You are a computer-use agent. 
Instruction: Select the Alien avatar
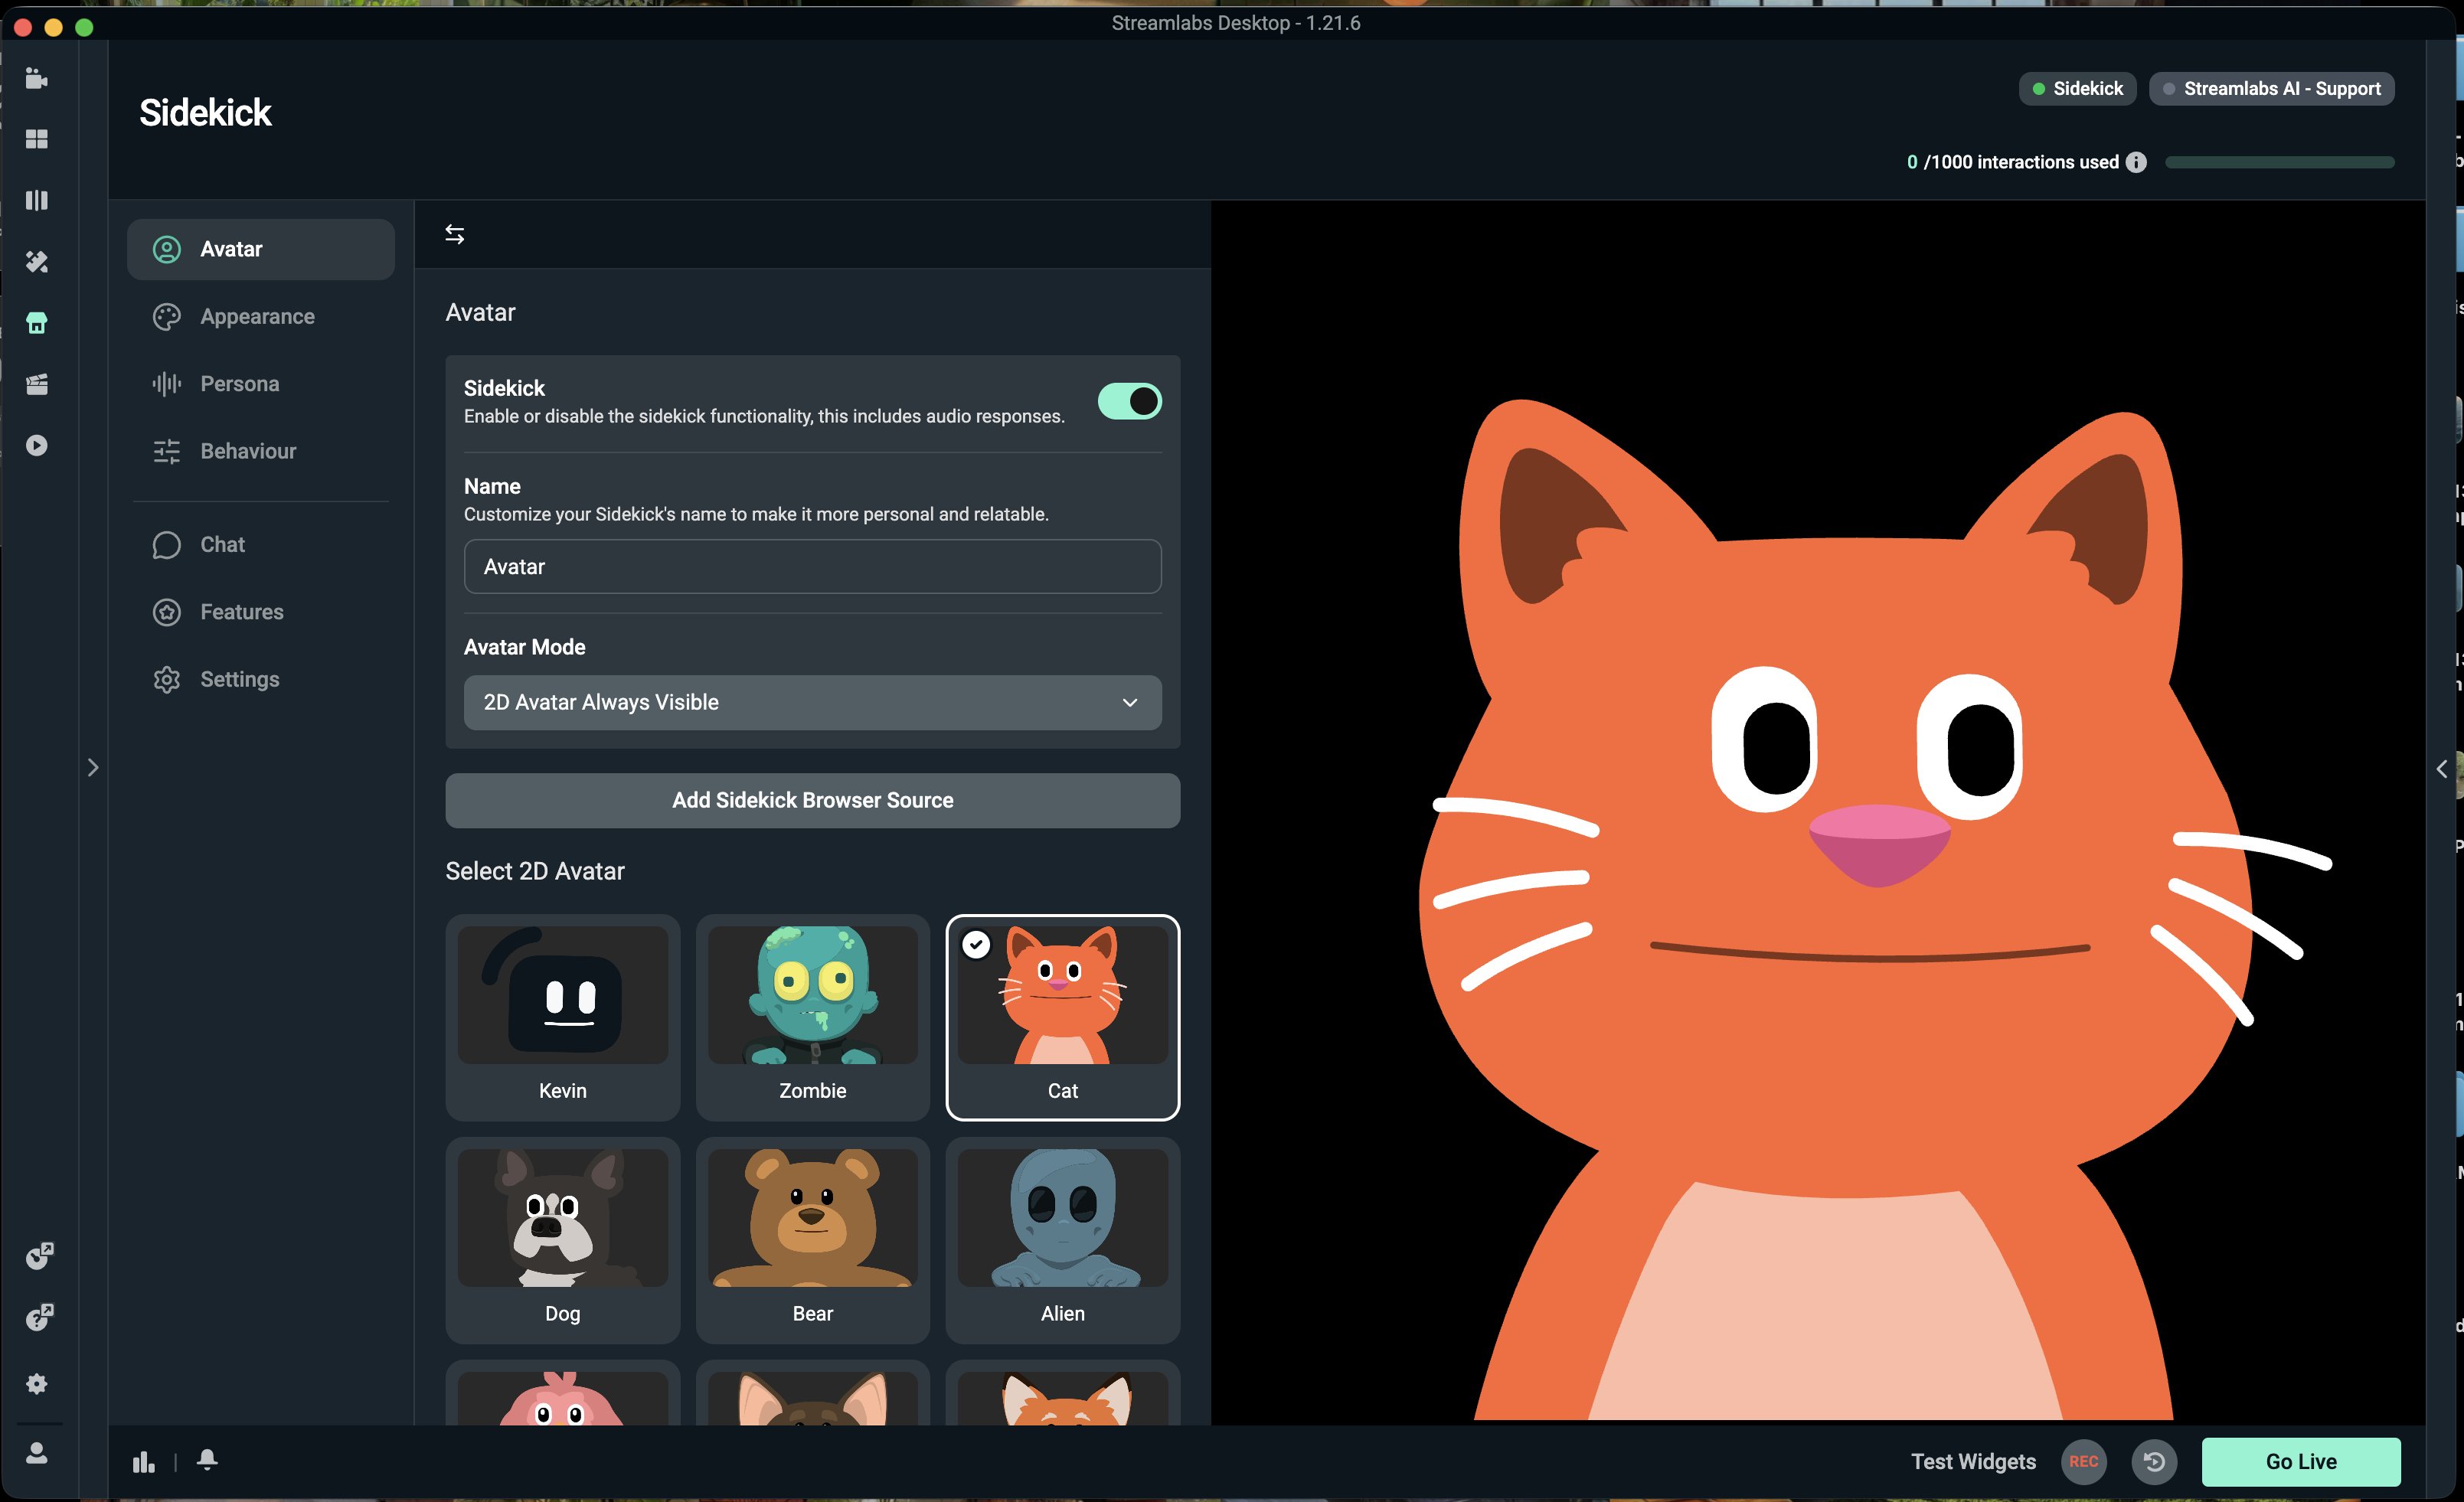click(1062, 1240)
